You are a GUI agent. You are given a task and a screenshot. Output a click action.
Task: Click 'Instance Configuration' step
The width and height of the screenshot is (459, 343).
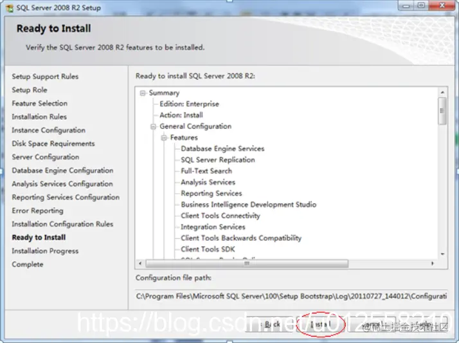tap(49, 131)
